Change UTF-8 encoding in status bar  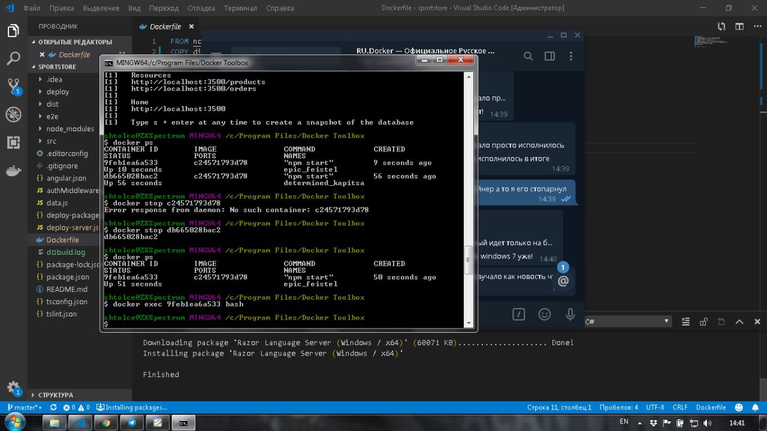pos(655,408)
